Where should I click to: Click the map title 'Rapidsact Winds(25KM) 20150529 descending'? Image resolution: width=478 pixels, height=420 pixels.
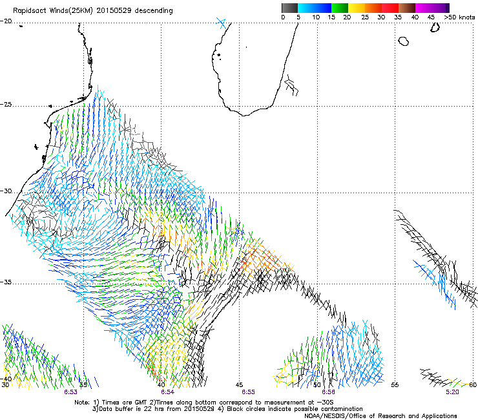93,11
